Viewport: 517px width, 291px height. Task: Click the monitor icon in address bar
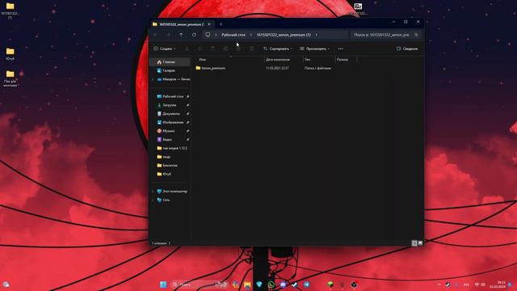point(208,35)
